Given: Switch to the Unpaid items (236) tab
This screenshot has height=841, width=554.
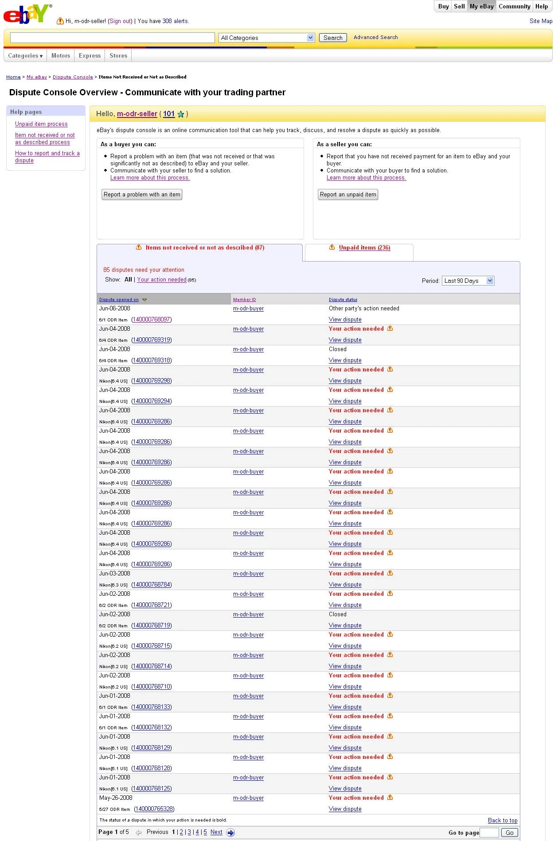Looking at the screenshot, I should coord(364,248).
